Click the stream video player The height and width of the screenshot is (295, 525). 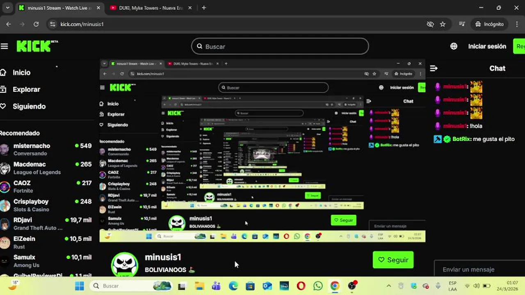pos(262,151)
